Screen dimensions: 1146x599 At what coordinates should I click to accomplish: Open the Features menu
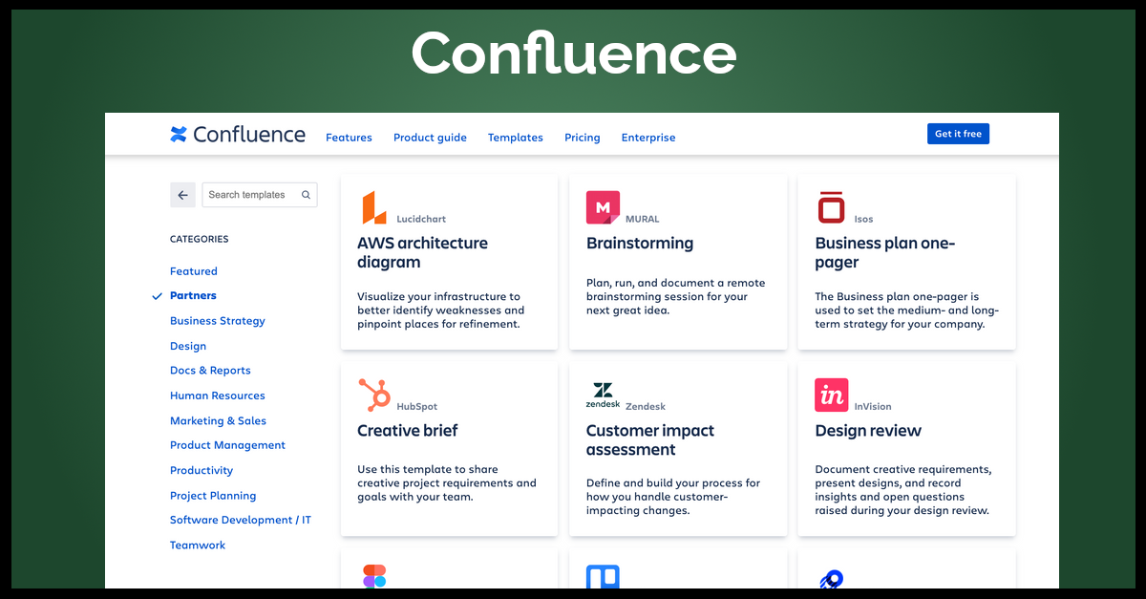coord(349,138)
